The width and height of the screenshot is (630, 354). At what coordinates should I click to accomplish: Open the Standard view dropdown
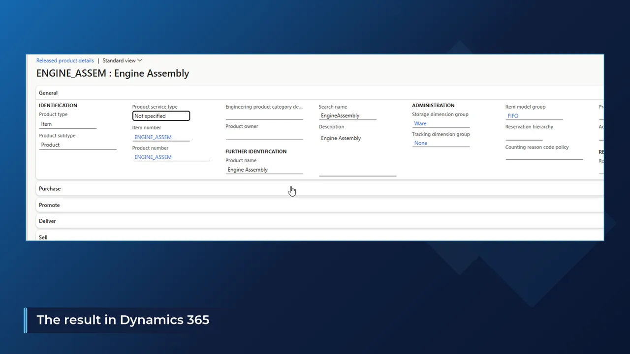click(122, 60)
